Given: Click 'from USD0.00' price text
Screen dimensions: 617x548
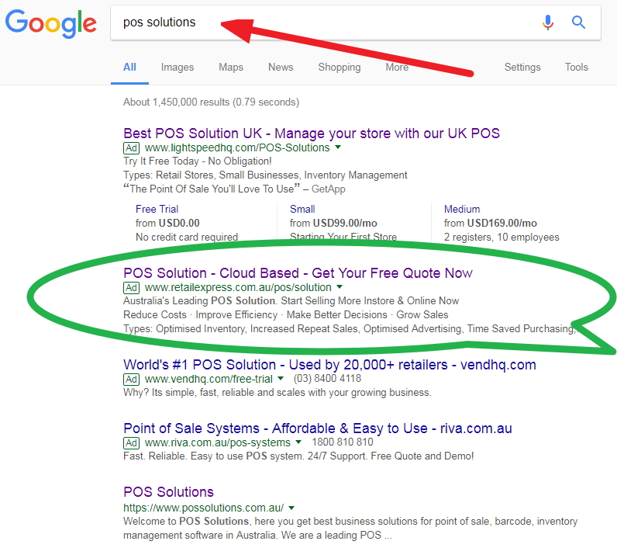Looking at the screenshot, I should (167, 224).
